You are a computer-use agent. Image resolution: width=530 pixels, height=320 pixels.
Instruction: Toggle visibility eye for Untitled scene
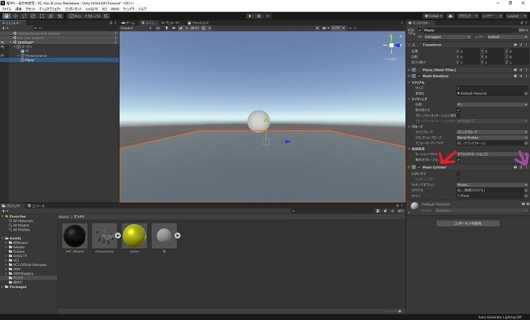pyautogui.click(x=2, y=42)
